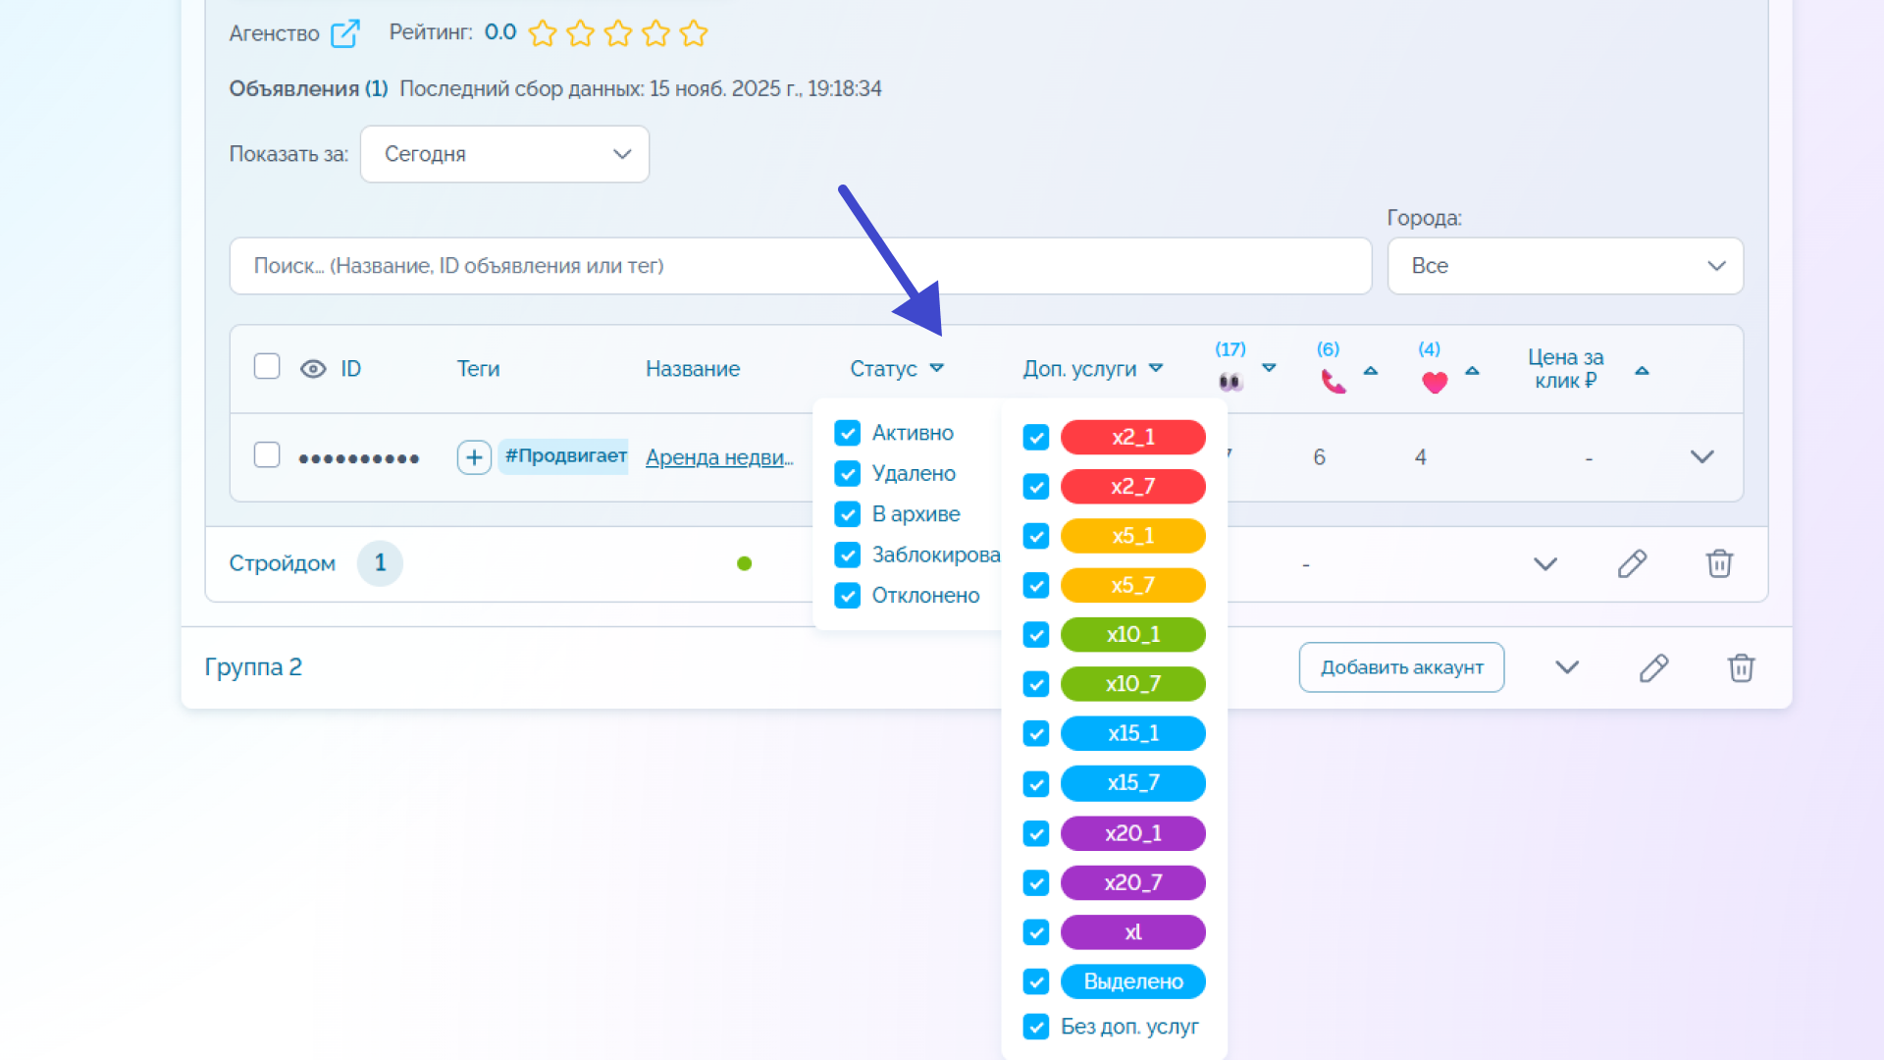Uncheck Без доп. услуг checkbox
This screenshot has width=1884, height=1060.
(1035, 1027)
